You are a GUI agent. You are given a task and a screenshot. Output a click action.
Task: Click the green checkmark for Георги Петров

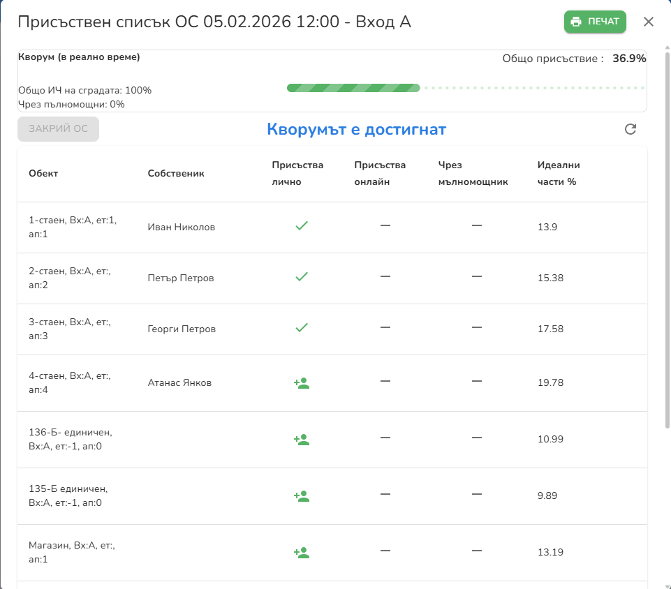pyautogui.click(x=301, y=328)
